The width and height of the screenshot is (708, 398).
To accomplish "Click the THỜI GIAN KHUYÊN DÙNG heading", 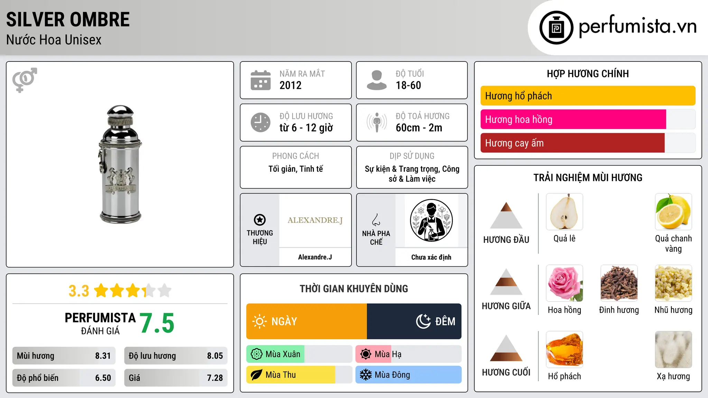I will click(x=354, y=288).
